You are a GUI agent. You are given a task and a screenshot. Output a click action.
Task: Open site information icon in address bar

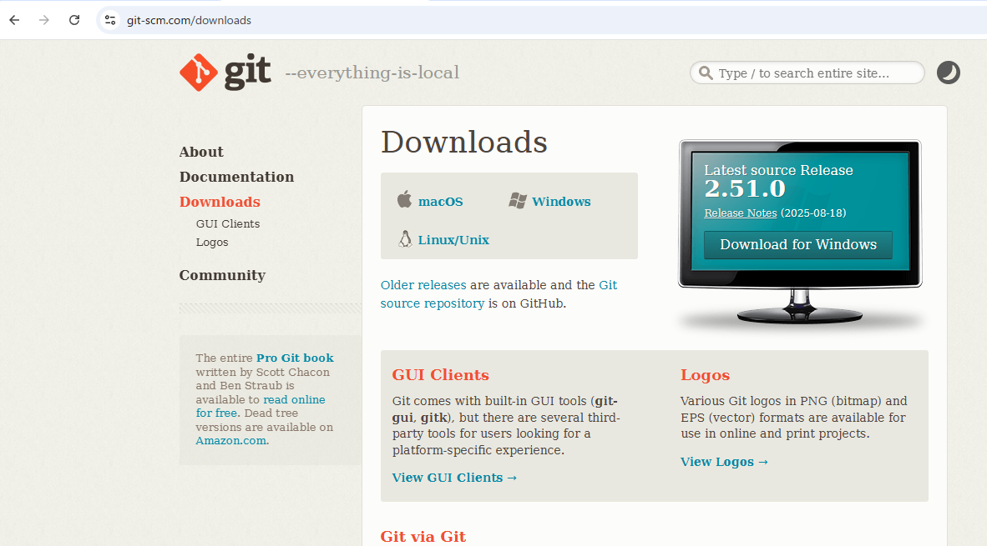click(110, 20)
